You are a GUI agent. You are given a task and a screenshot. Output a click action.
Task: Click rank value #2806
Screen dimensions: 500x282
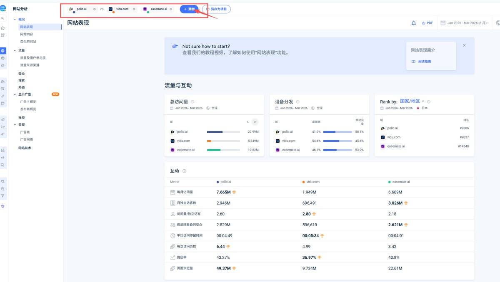463,128
